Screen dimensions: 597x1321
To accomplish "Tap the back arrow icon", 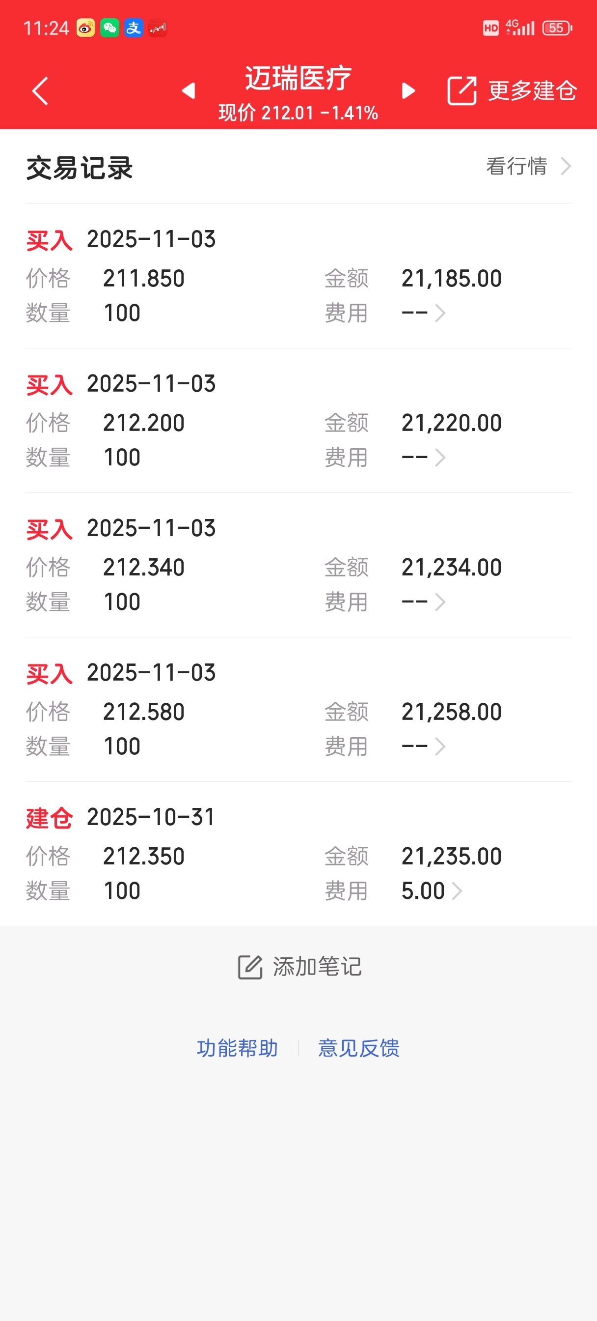I will tap(40, 91).
